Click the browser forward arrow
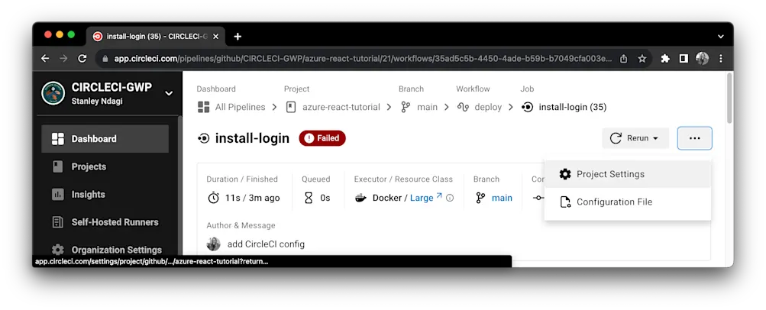766x310 pixels. point(63,59)
